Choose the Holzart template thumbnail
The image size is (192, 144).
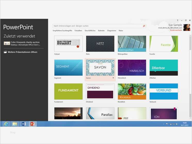(x=68, y=44)
